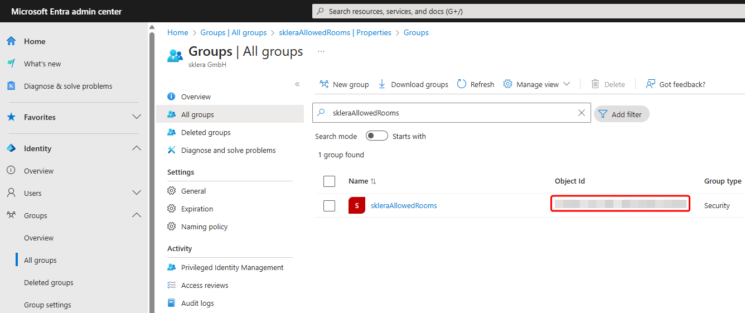
Task: Click the Refresh circular arrow icon
Action: click(462, 84)
